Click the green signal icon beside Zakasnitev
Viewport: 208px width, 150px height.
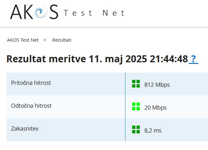[x=136, y=129]
